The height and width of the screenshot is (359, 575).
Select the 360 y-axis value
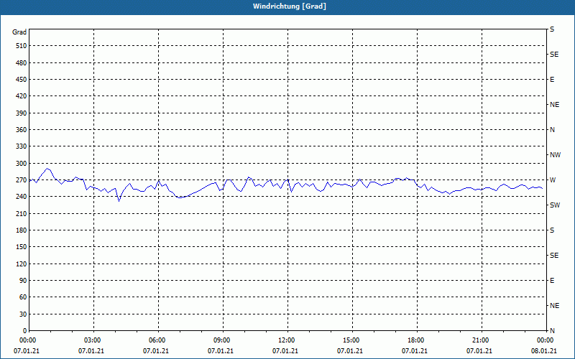point(22,130)
